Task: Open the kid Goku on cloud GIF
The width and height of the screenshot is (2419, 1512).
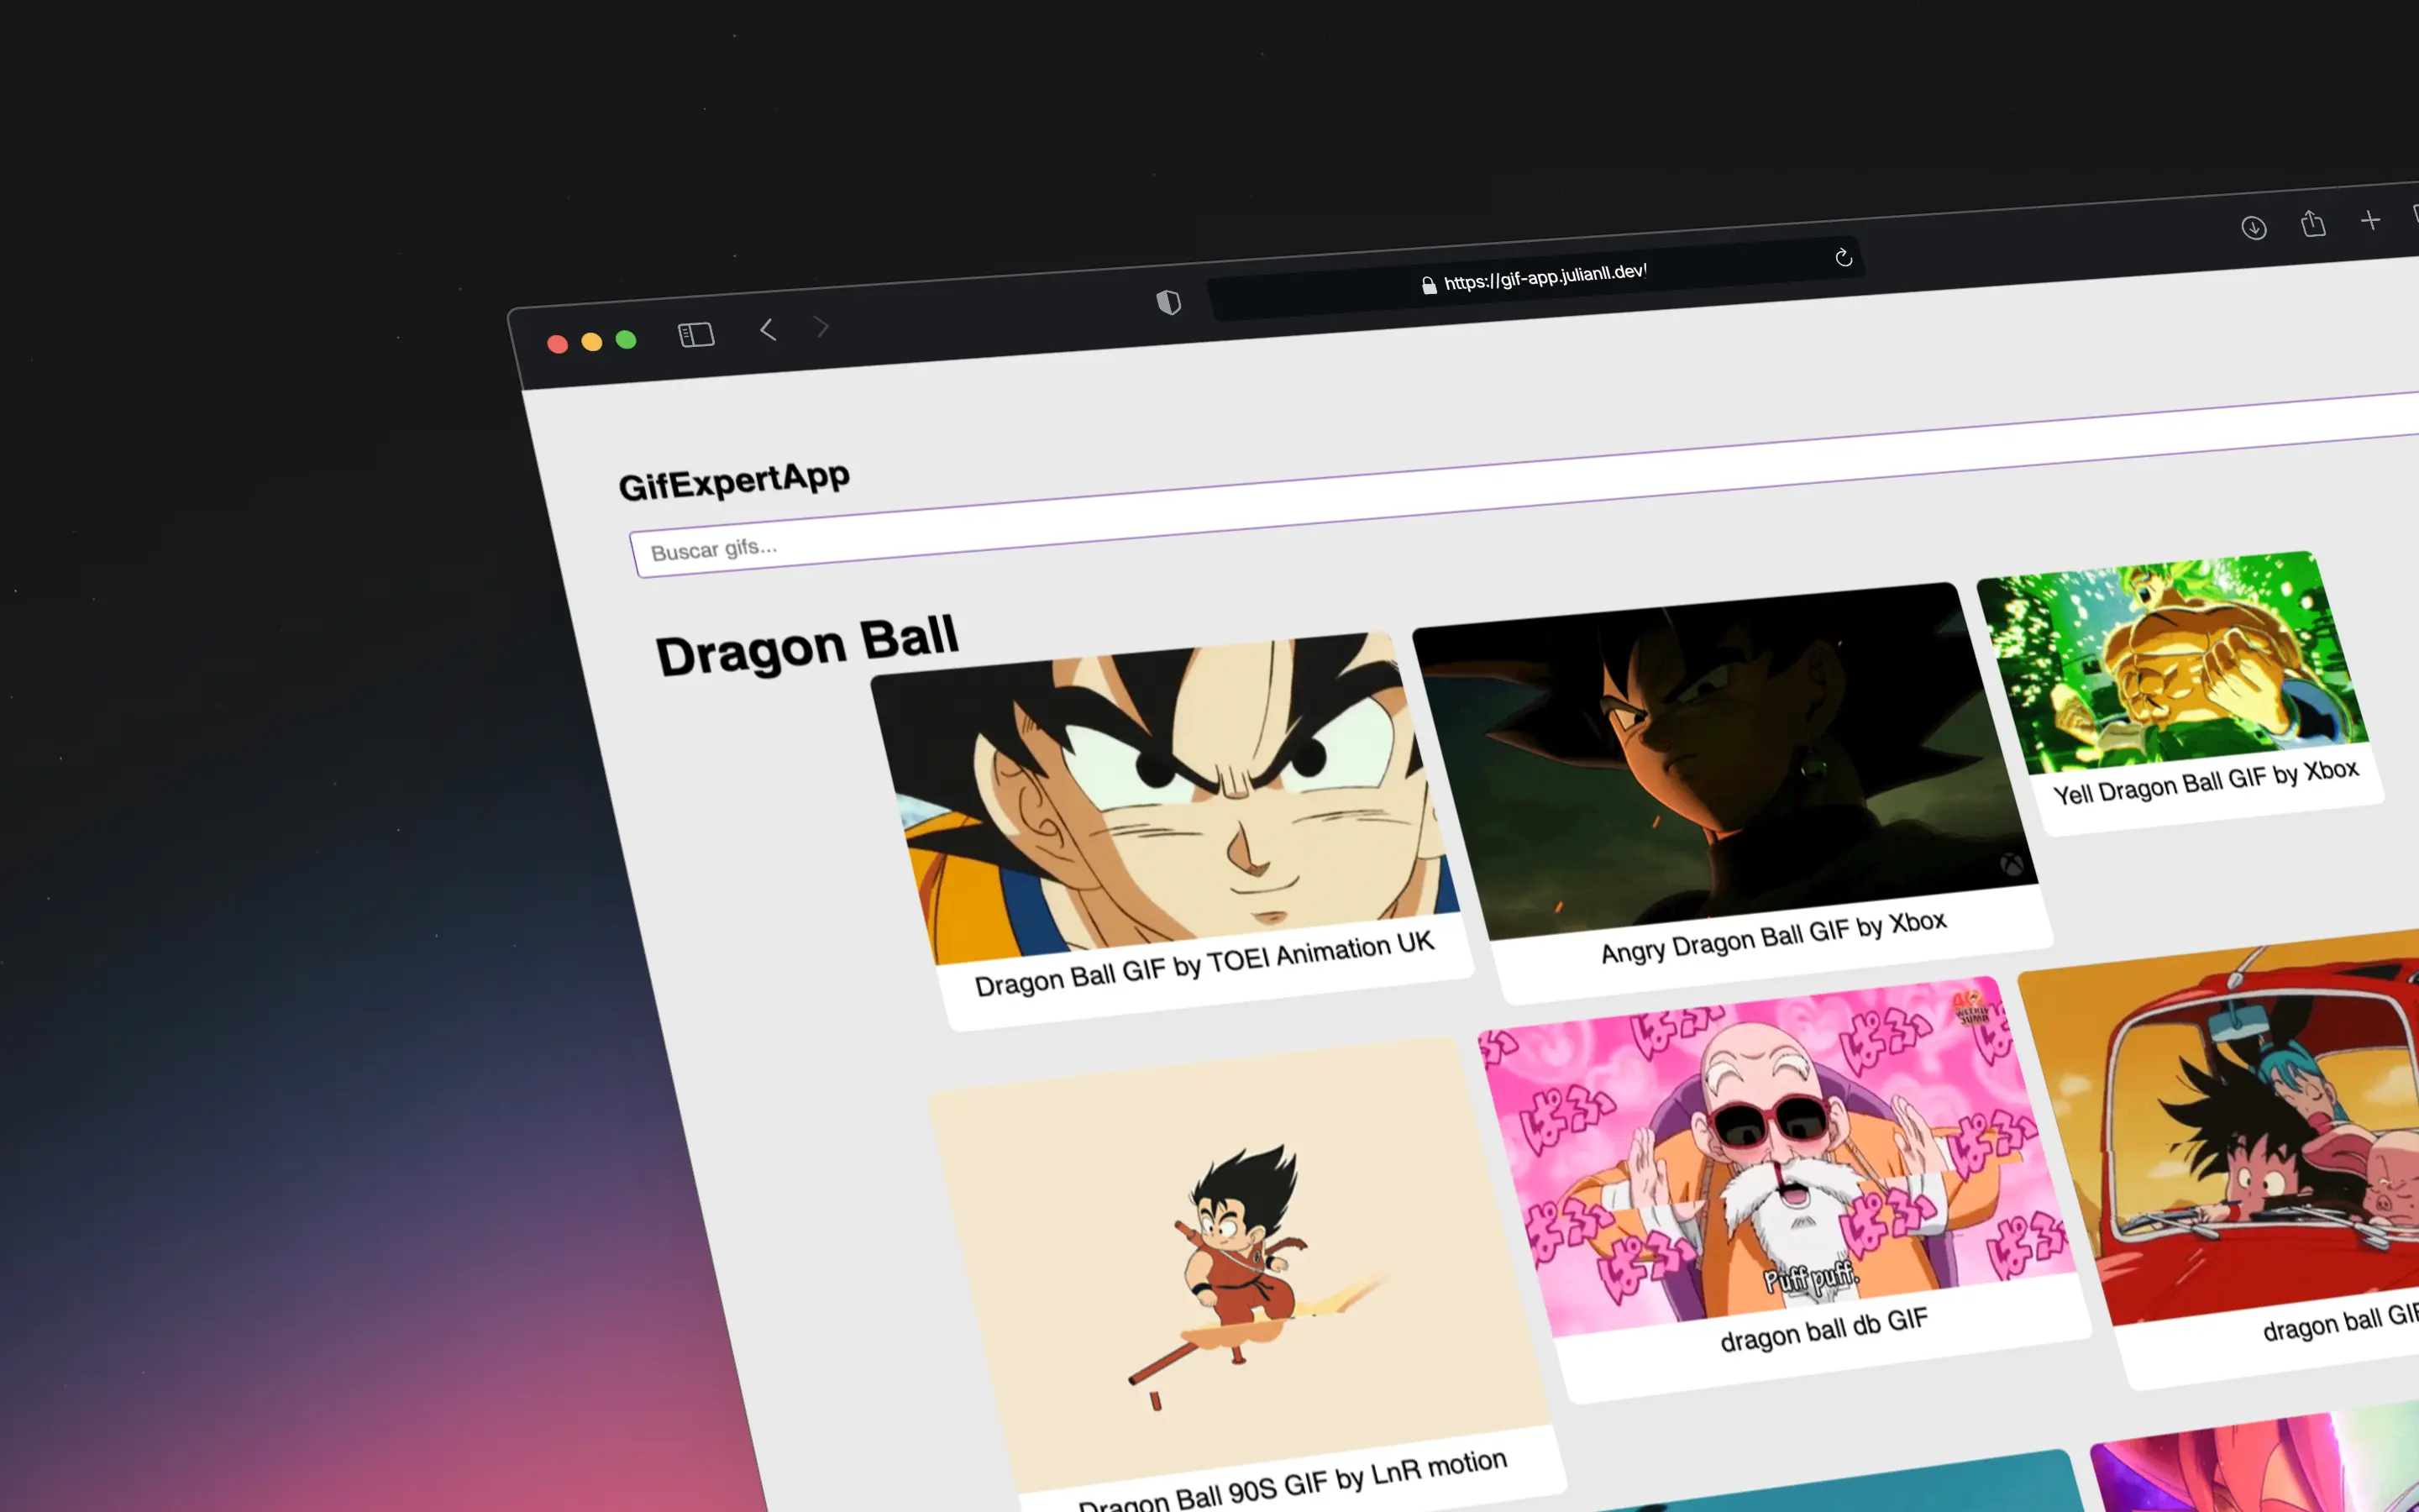Action: point(1240,1264)
